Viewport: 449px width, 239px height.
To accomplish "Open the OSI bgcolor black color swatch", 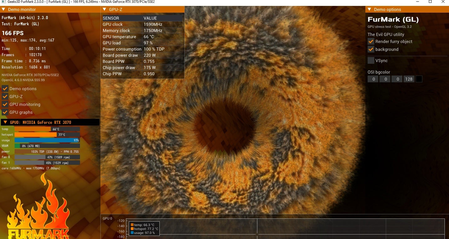I will (419, 79).
